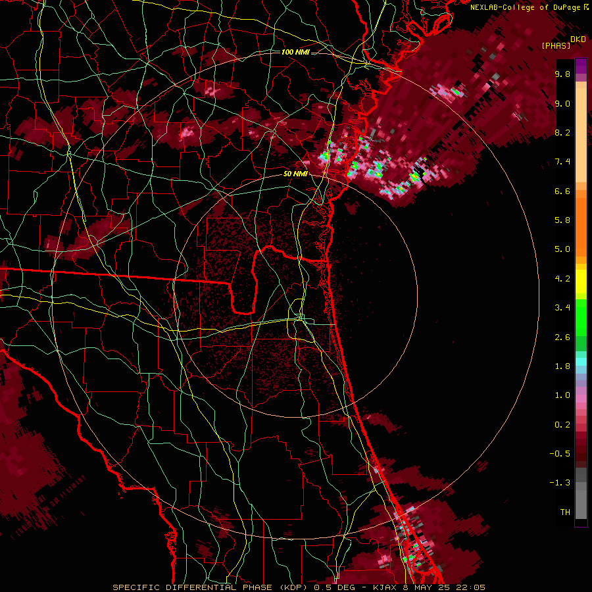This screenshot has height=592, width=592.
Task: Pick the pink segment near 1.0 on bar
Action: point(581,399)
